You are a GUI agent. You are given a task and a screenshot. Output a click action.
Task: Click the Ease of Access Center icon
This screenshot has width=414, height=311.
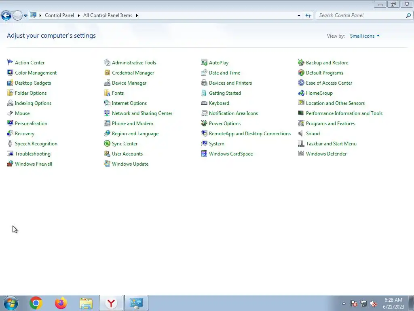pos(301,83)
